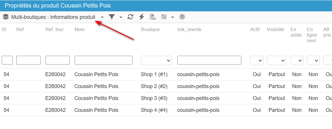Image resolution: width=332 pixels, height=129 pixels.
Task: Click the link_rewrite filter text field
Action: 209,60
